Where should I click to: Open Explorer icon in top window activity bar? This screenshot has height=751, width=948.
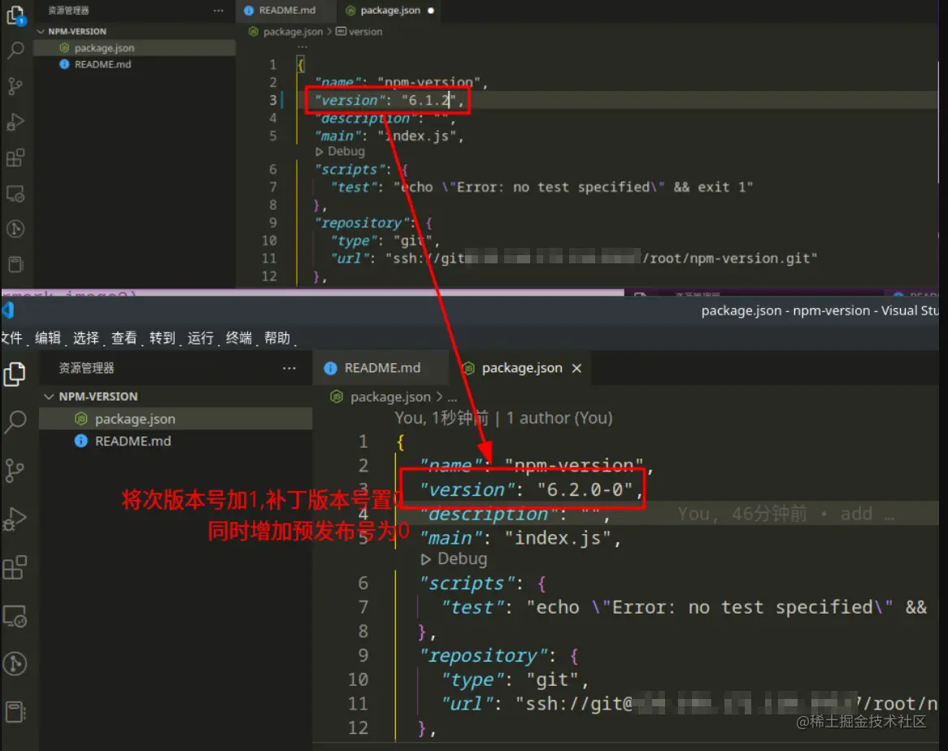click(x=15, y=15)
